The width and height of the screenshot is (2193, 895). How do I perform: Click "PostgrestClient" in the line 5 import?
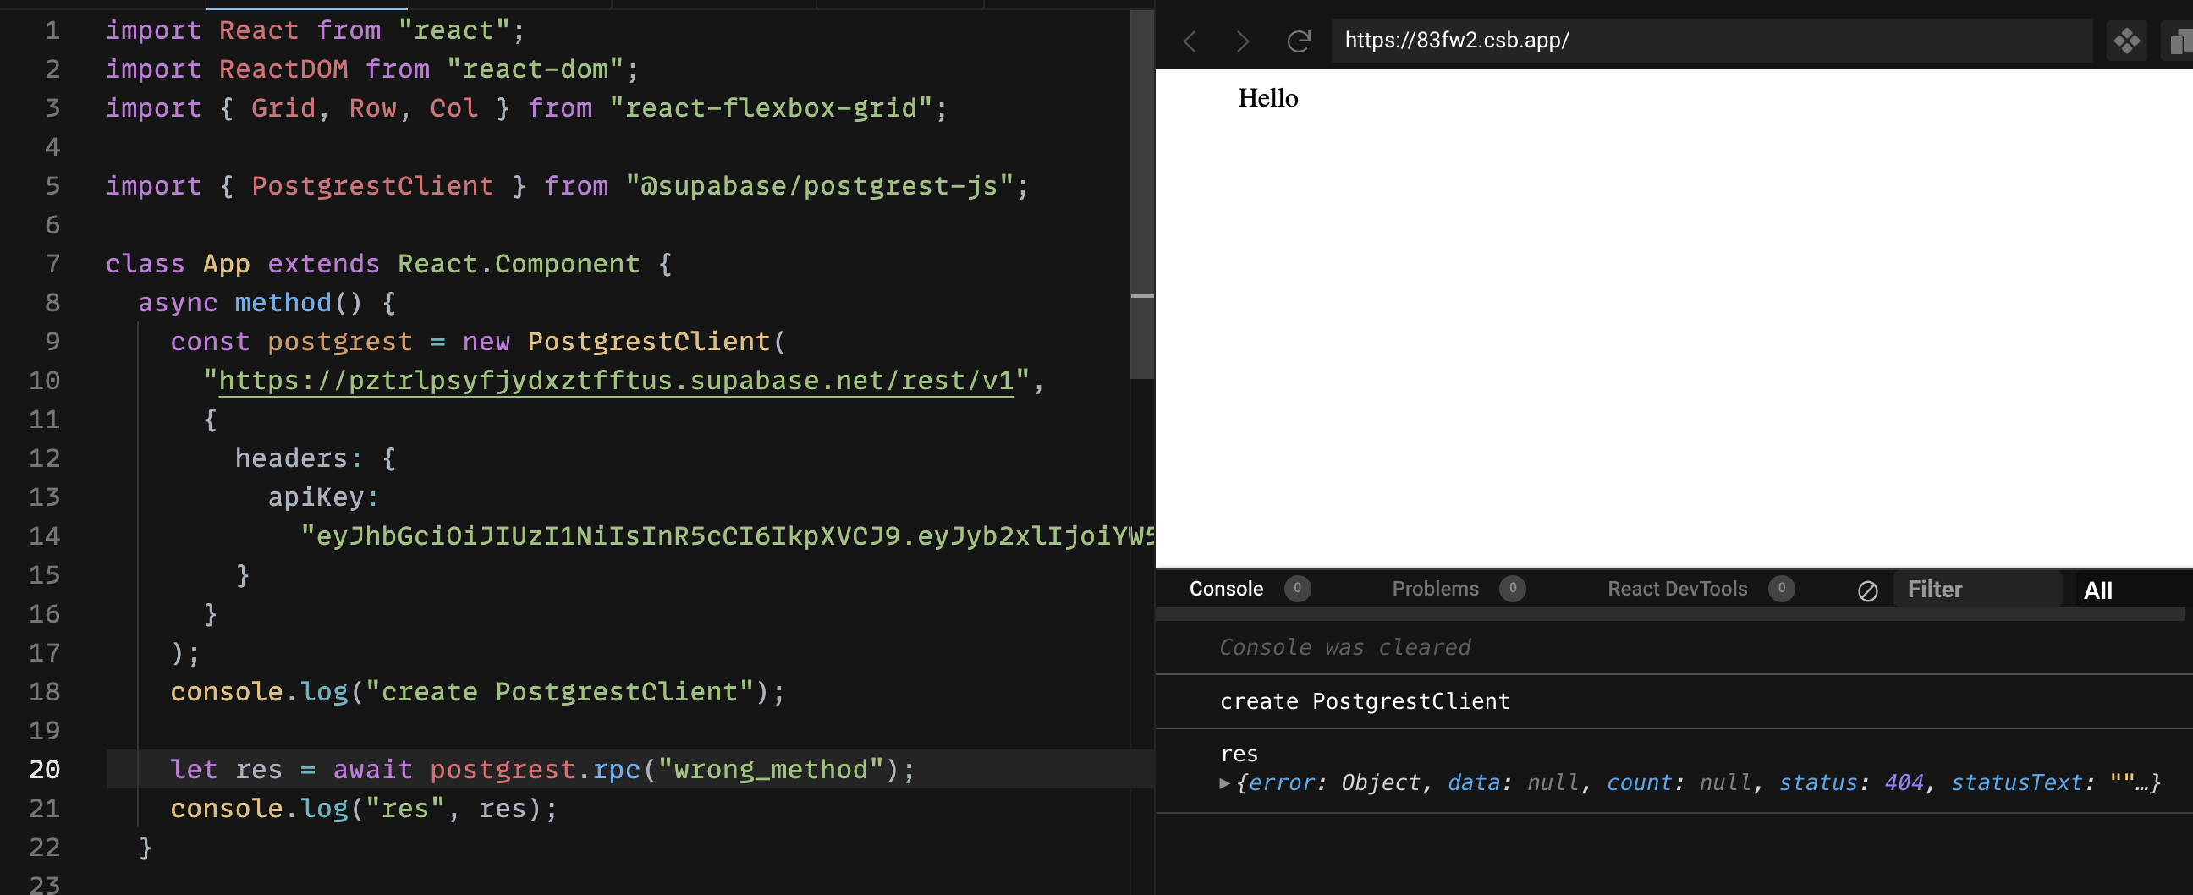(372, 185)
